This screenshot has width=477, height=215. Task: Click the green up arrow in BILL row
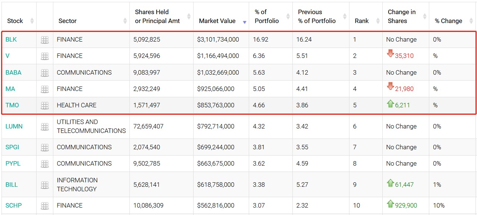coord(390,183)
